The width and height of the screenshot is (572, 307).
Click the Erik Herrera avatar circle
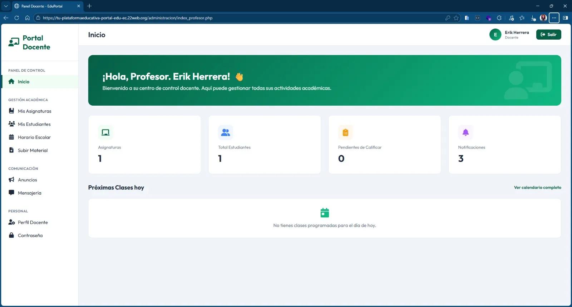click(x=495, y=35)
